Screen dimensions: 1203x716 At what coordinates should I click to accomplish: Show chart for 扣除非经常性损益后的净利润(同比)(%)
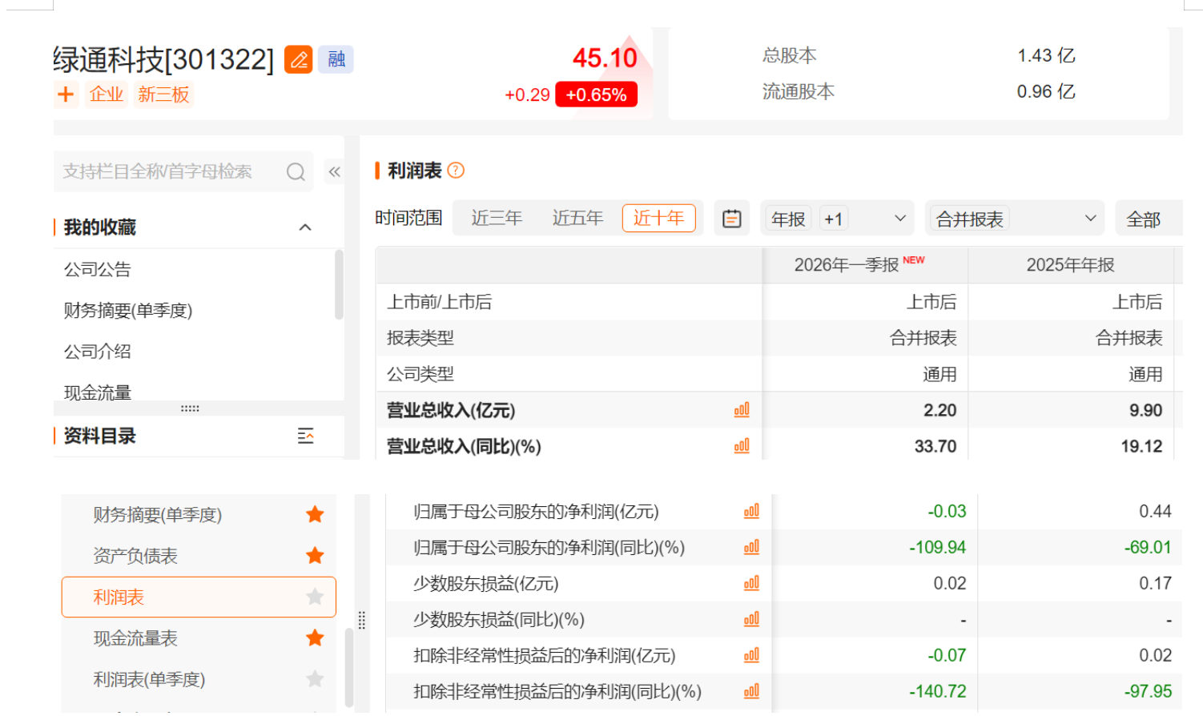pos(751,691)
